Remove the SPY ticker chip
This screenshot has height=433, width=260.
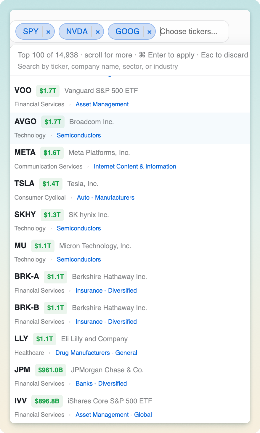(49, 32)
